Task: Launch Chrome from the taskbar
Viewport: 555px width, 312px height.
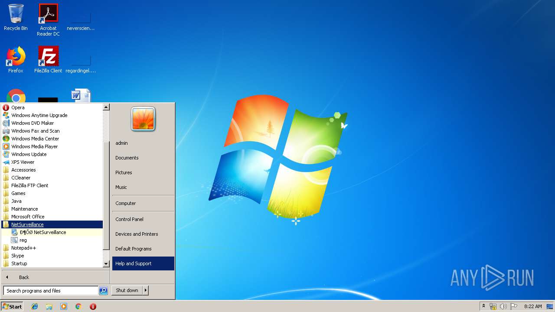Action: [x=78, y=306]
